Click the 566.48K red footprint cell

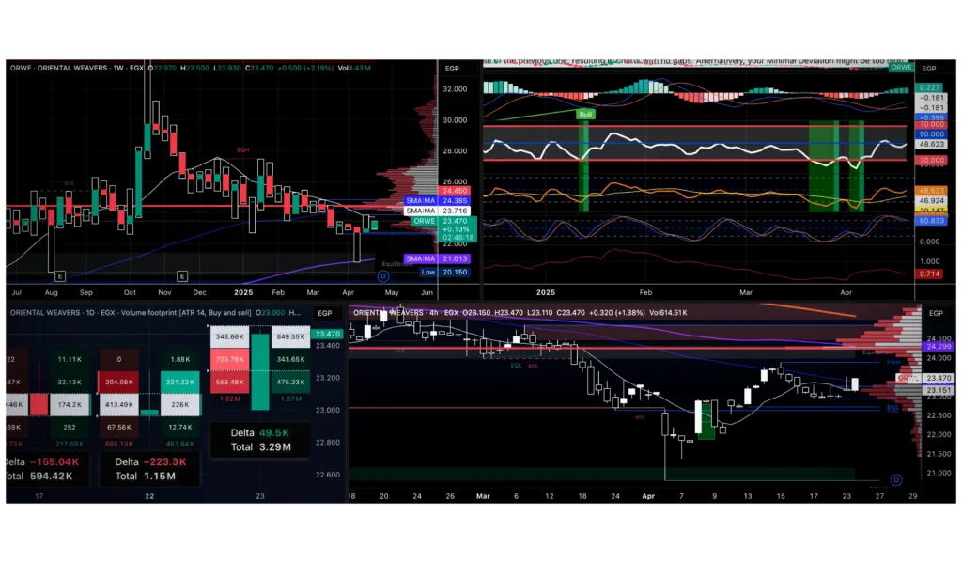tap(229, 382)
